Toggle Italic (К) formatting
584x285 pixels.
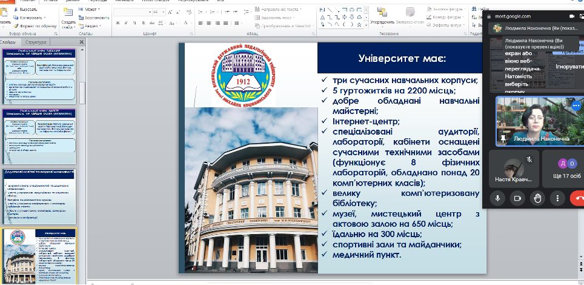(x=126, y=23)
